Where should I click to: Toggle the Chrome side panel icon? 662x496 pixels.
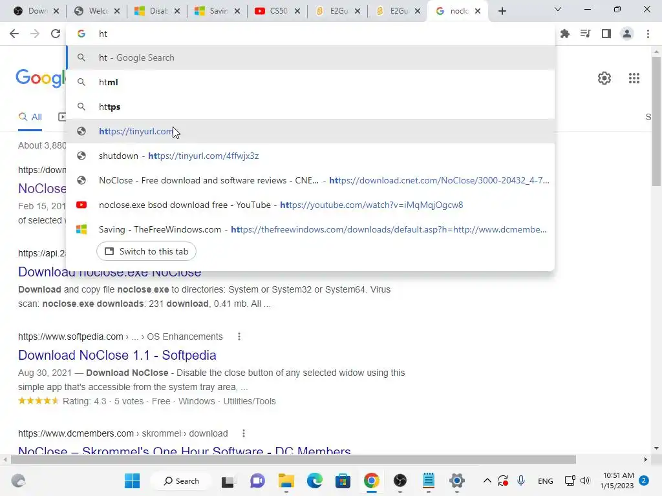tap(606, 34)
